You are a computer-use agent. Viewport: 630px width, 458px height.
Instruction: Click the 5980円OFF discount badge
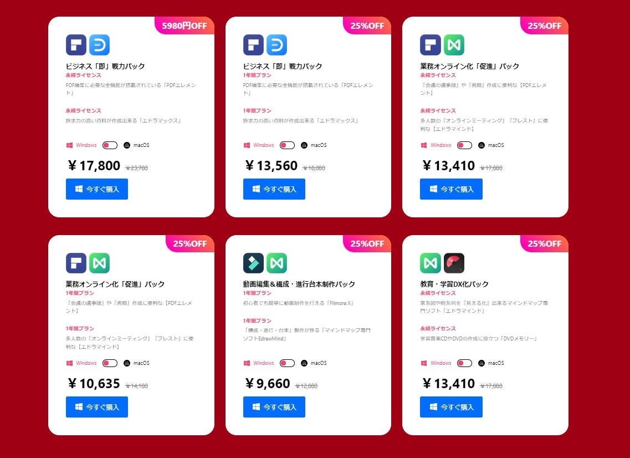(185, 26)
